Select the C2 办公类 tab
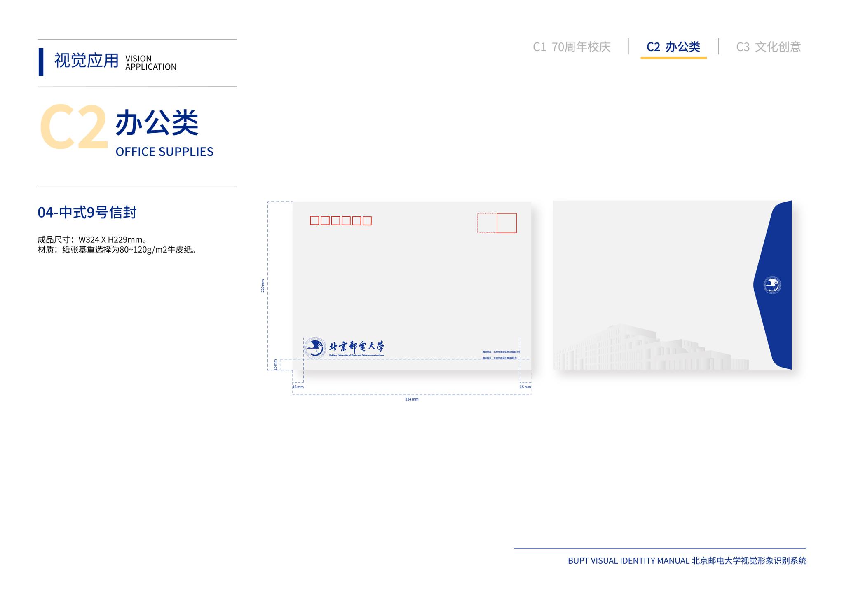 [673, 47]
